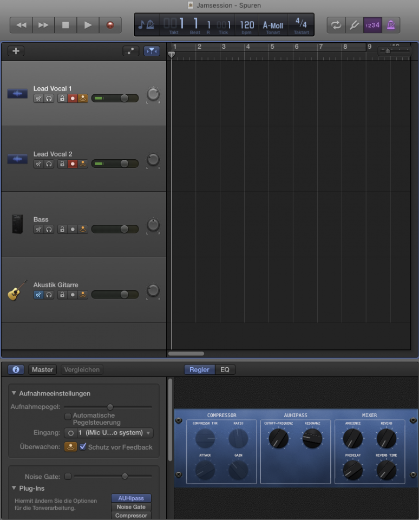Click the Akustik Gitarre volume slider
The width and height of the screenshot is (419, 520).
(x=115, y=294)
